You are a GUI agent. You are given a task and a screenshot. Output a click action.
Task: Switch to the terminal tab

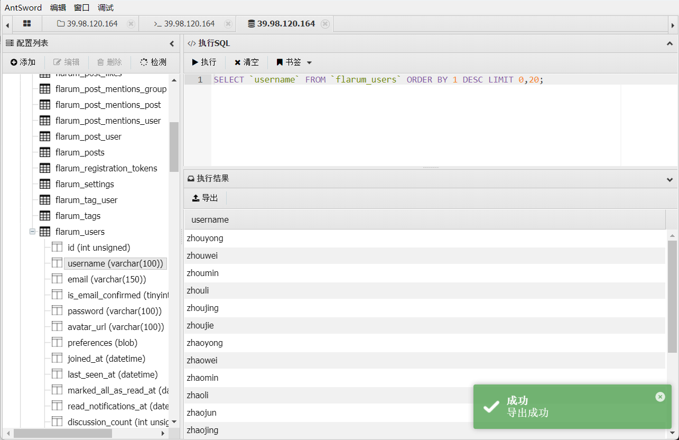pos(184,24)
